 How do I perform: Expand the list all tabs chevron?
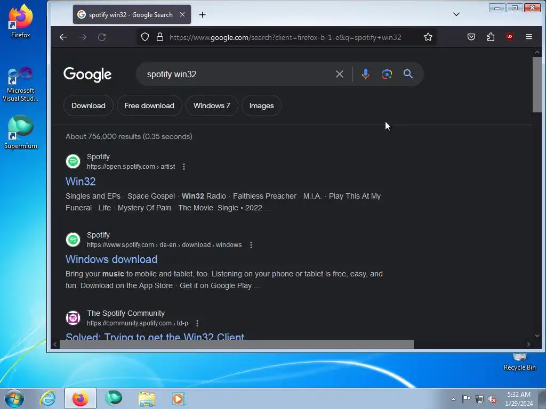click(x=456, y=14)
